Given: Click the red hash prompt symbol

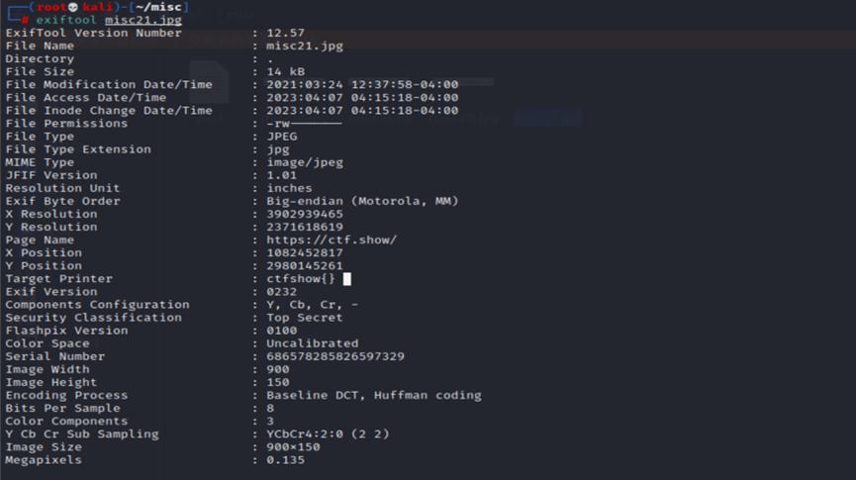Looking at the screenshot, I should 25,20.
